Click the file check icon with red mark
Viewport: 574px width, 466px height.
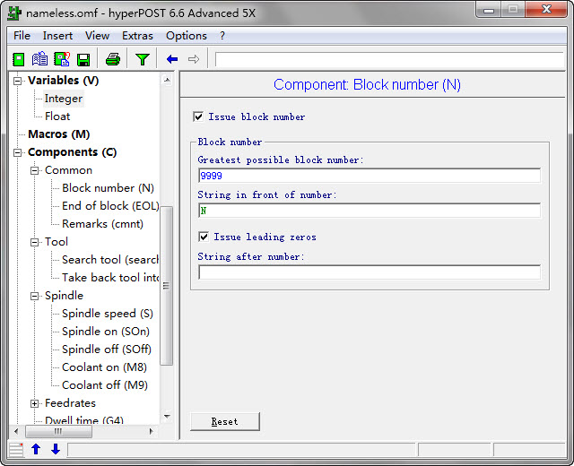coord(62,59)
